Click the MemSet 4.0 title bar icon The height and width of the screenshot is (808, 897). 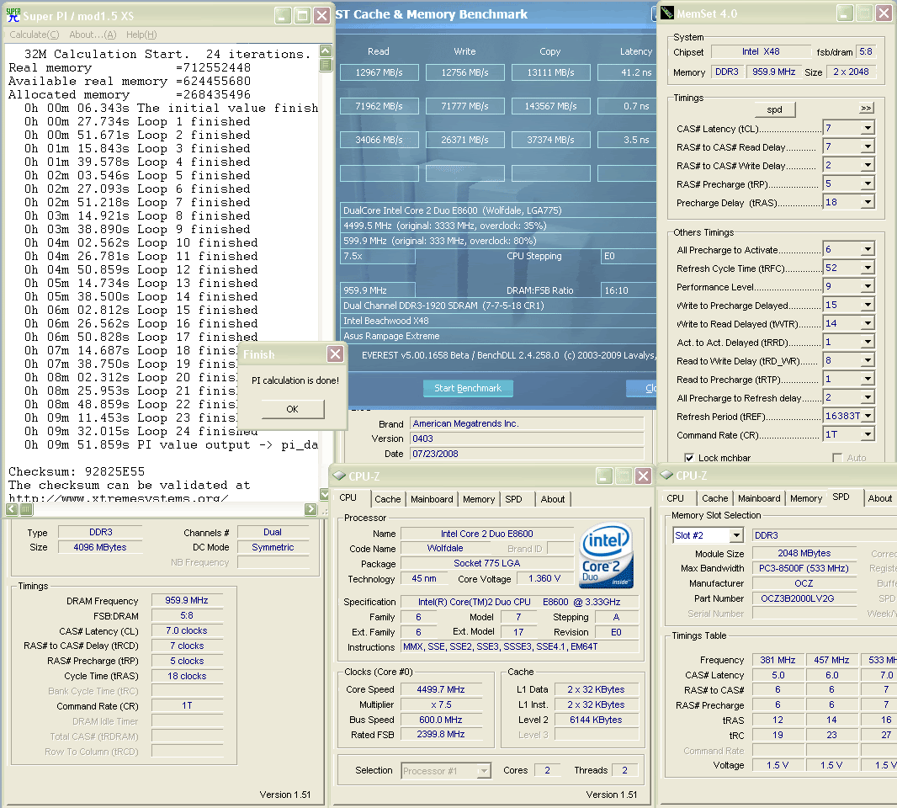667,13
